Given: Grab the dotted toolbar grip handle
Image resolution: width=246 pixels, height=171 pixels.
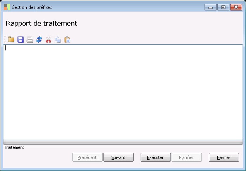Looking at the screenshot, I should click(5, 40).
